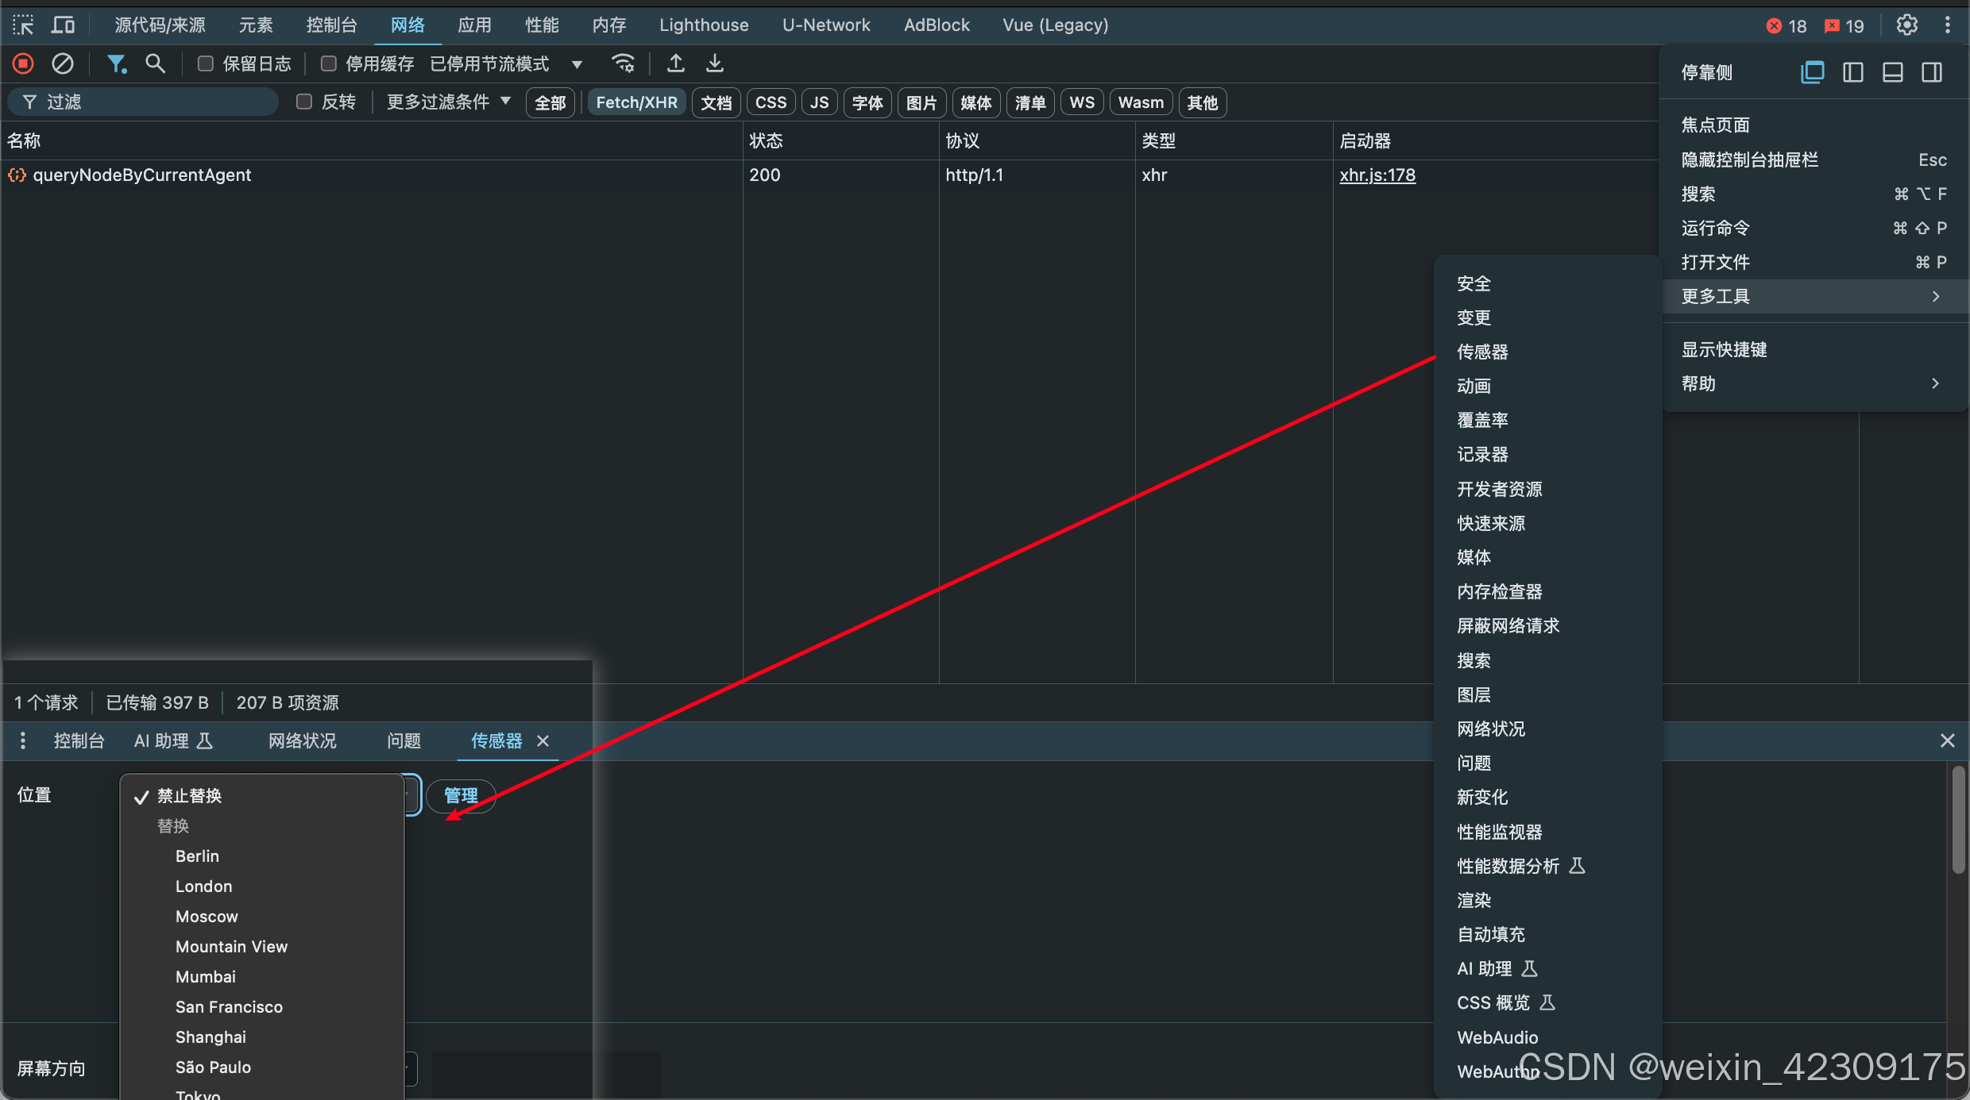Open the xhr.js:178 initiator link

tap(1377, 175)
